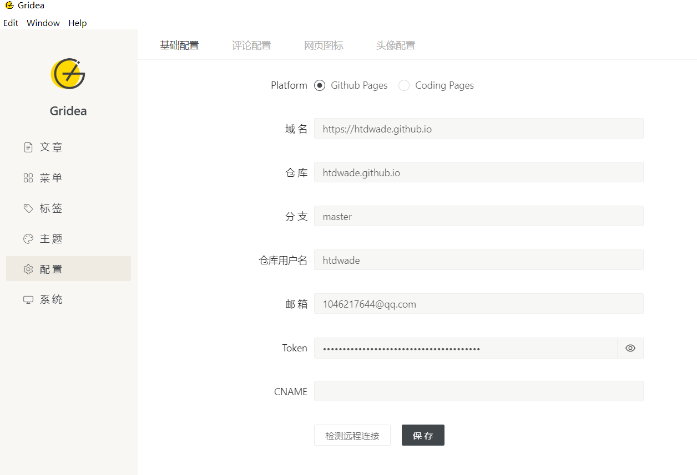This screenshot has width=697, height=475.
Task: Click the CNAME field label
Action: tap(291, 391)
